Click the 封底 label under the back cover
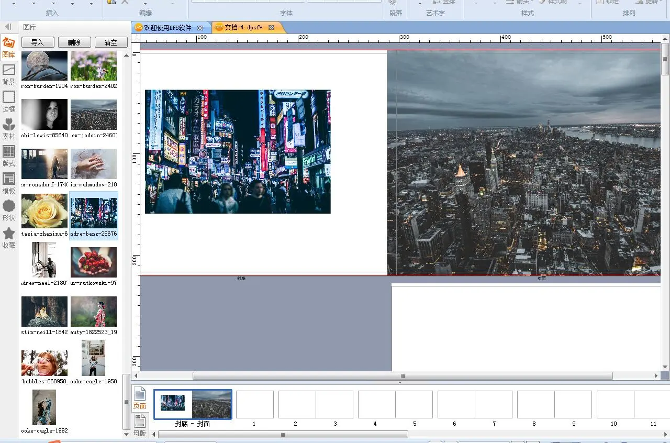Screen dimensions: 670x443 (241, 279)
